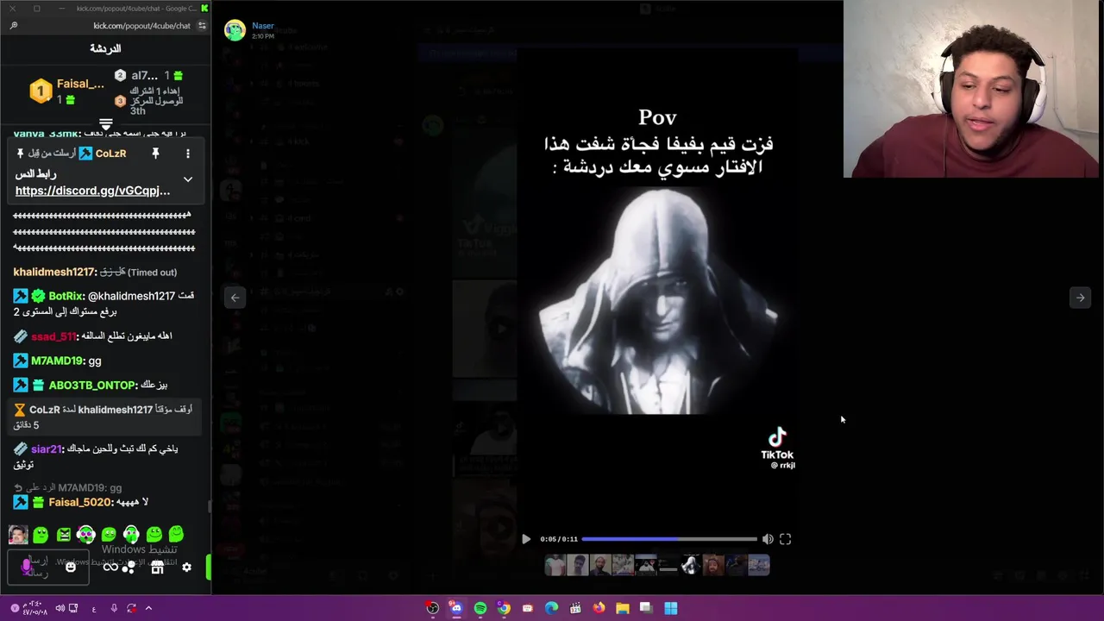Click the M7AMD19 username in the gg message
1104x621 pixels.
[x=57, y=361]
